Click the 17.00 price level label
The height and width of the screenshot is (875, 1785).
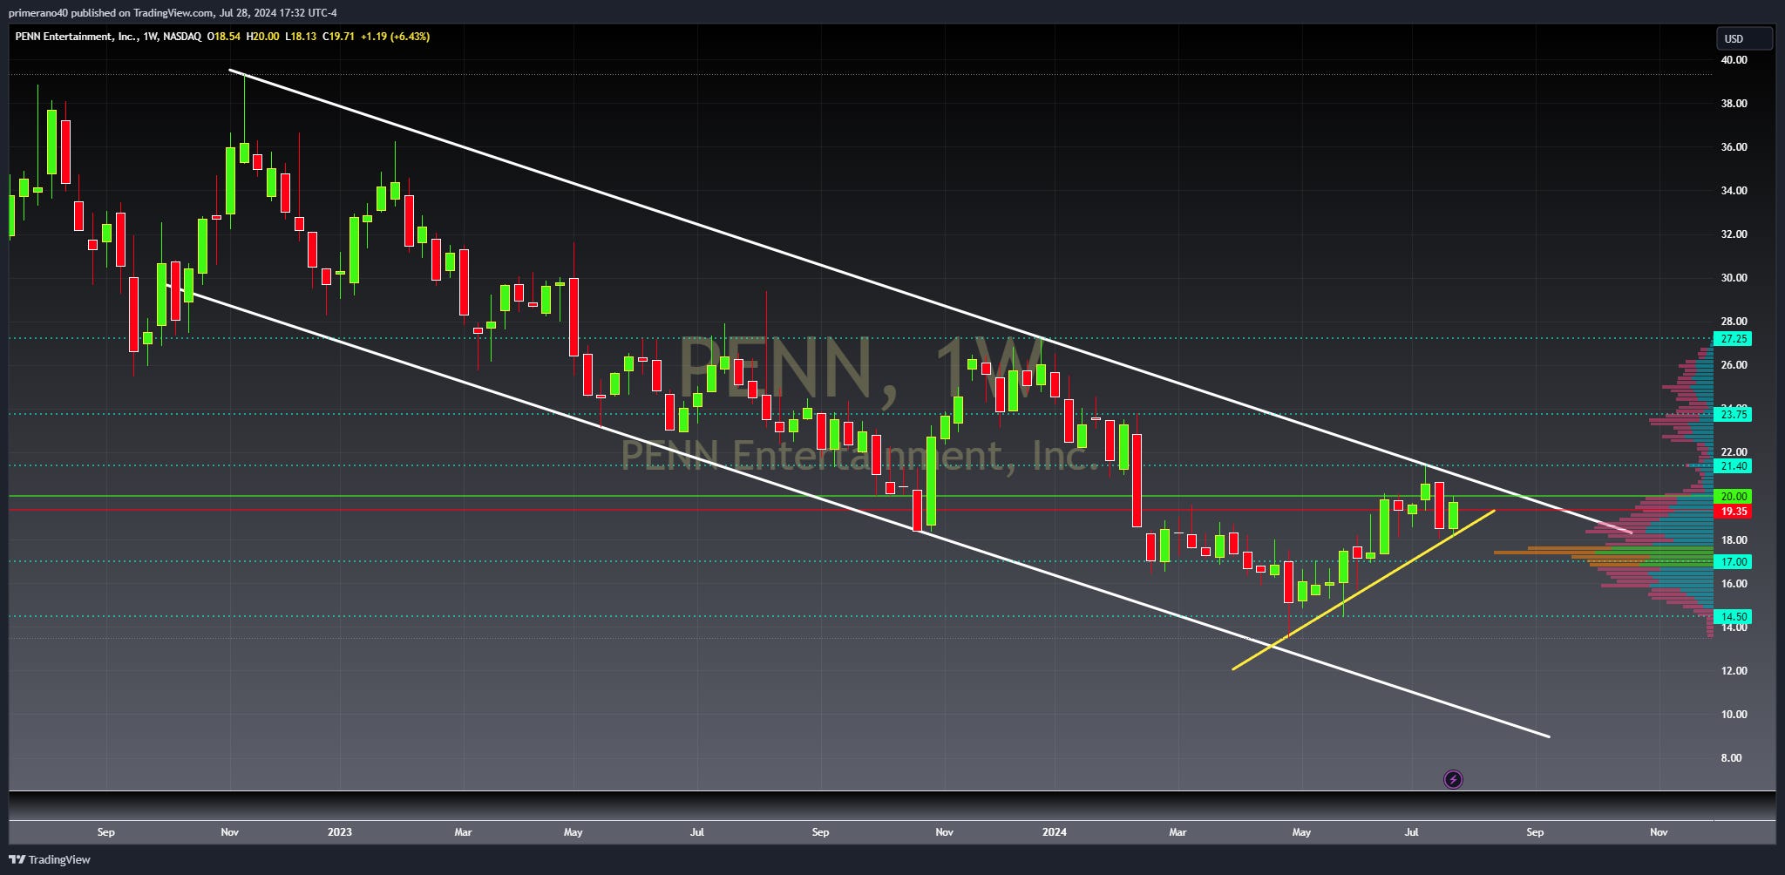coord(1733,562)
